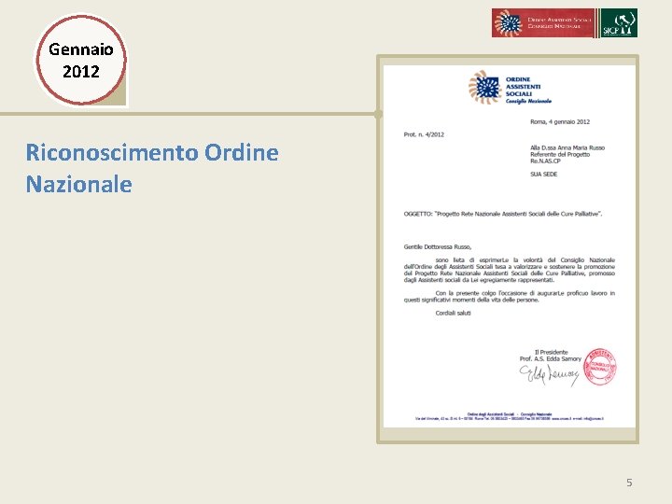Click the closing Cordiali saluti

pos(453,314)
